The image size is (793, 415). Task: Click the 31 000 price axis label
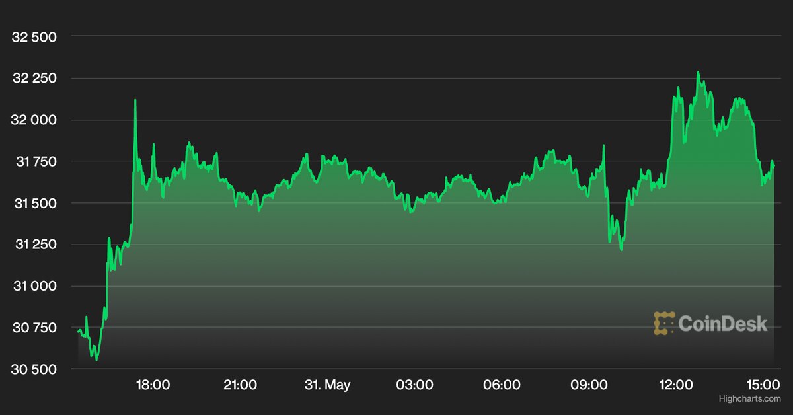click(34, 286)
